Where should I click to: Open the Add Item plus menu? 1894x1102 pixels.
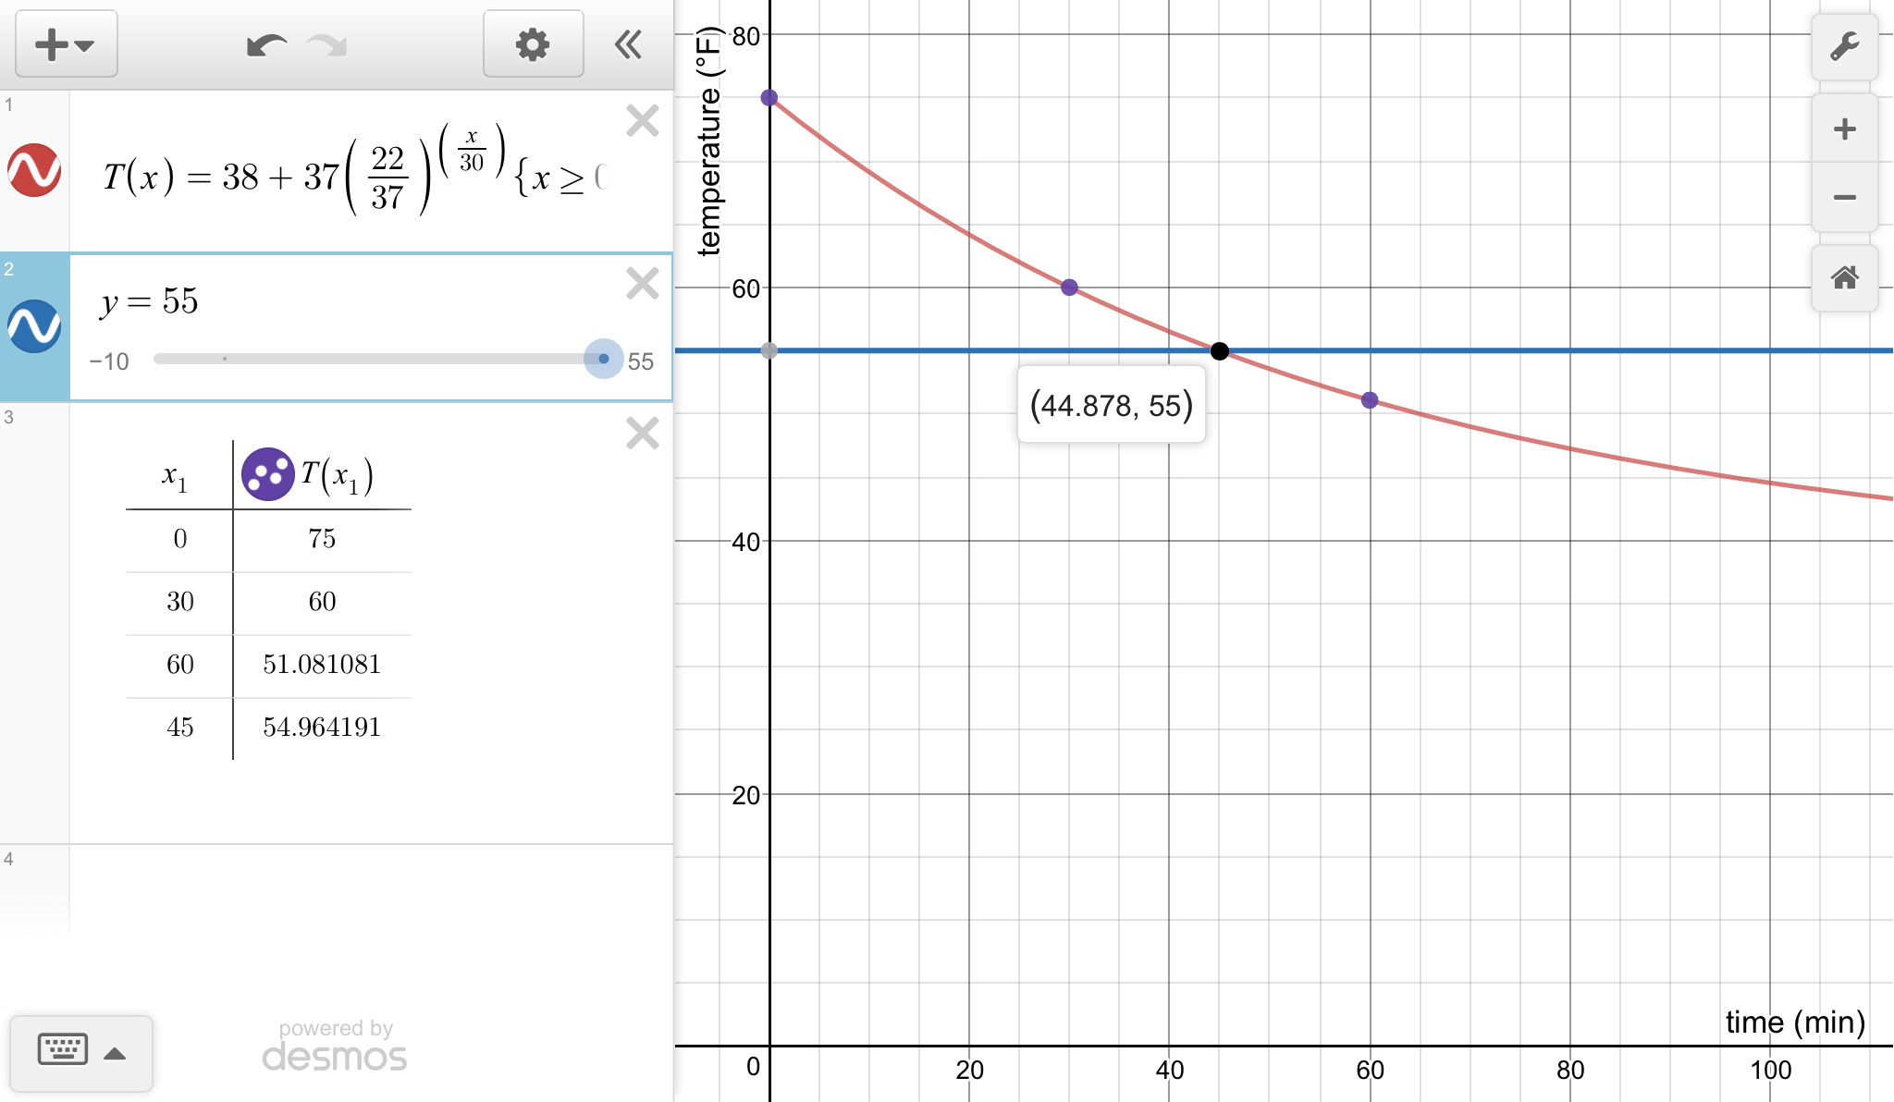coord(65,44)
